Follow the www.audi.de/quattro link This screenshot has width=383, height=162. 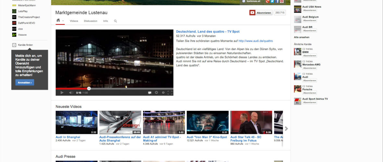pos(255,41)
